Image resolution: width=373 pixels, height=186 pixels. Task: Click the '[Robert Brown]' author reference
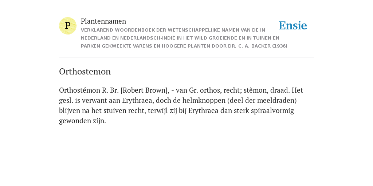click(145, 90)
